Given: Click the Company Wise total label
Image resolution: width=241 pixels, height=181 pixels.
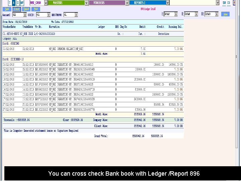Looking at the screenshot, I should click(100, 120).
